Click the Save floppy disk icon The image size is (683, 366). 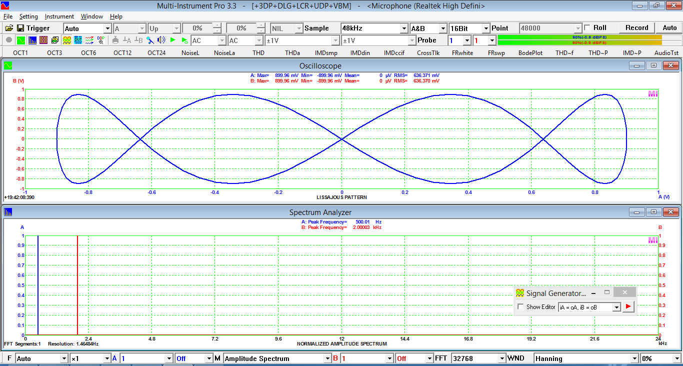click(20, 28)
